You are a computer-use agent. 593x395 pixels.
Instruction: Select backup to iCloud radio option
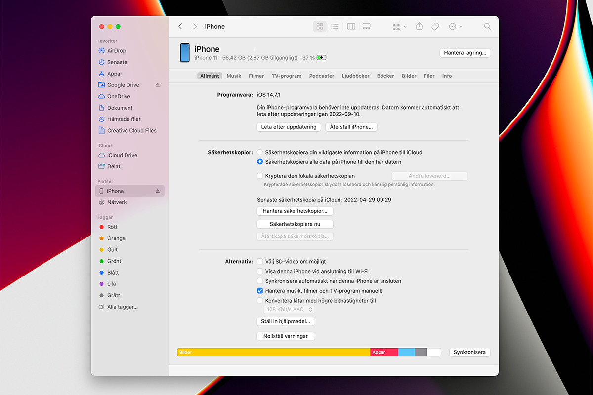(260, 152)
